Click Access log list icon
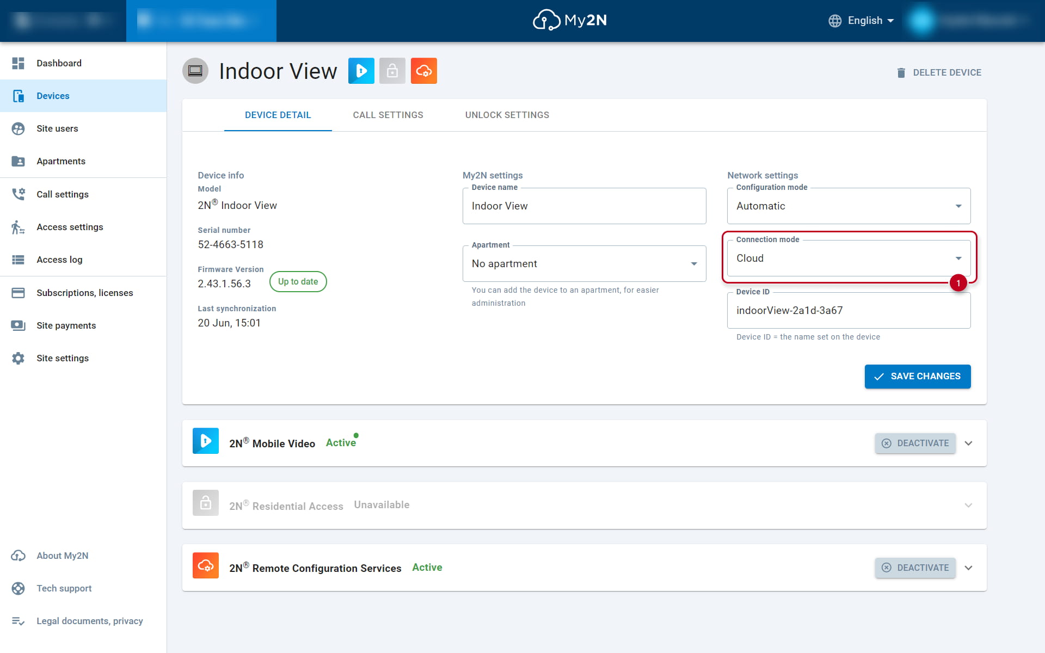The height and width of the screenshot is (653, 1045). point(18,260)
